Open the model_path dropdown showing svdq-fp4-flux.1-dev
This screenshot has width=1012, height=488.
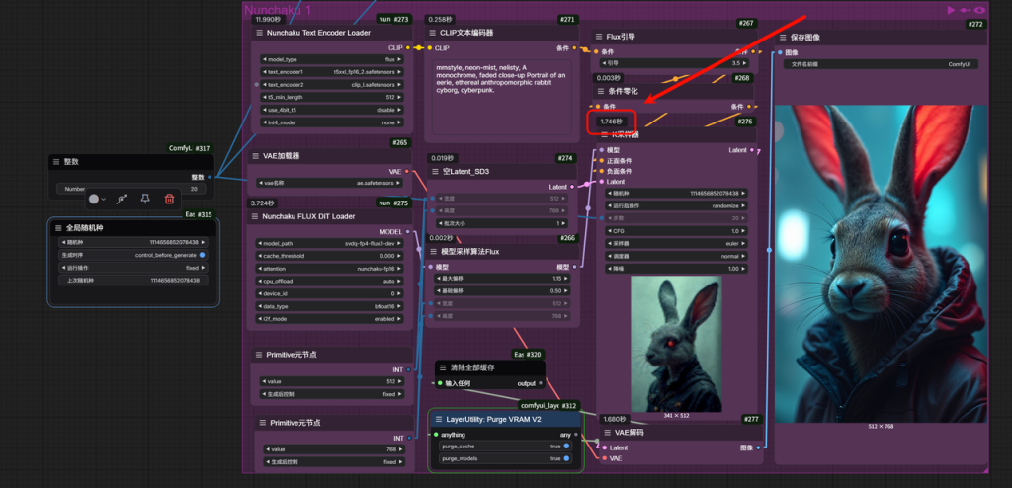coord(331,243)
